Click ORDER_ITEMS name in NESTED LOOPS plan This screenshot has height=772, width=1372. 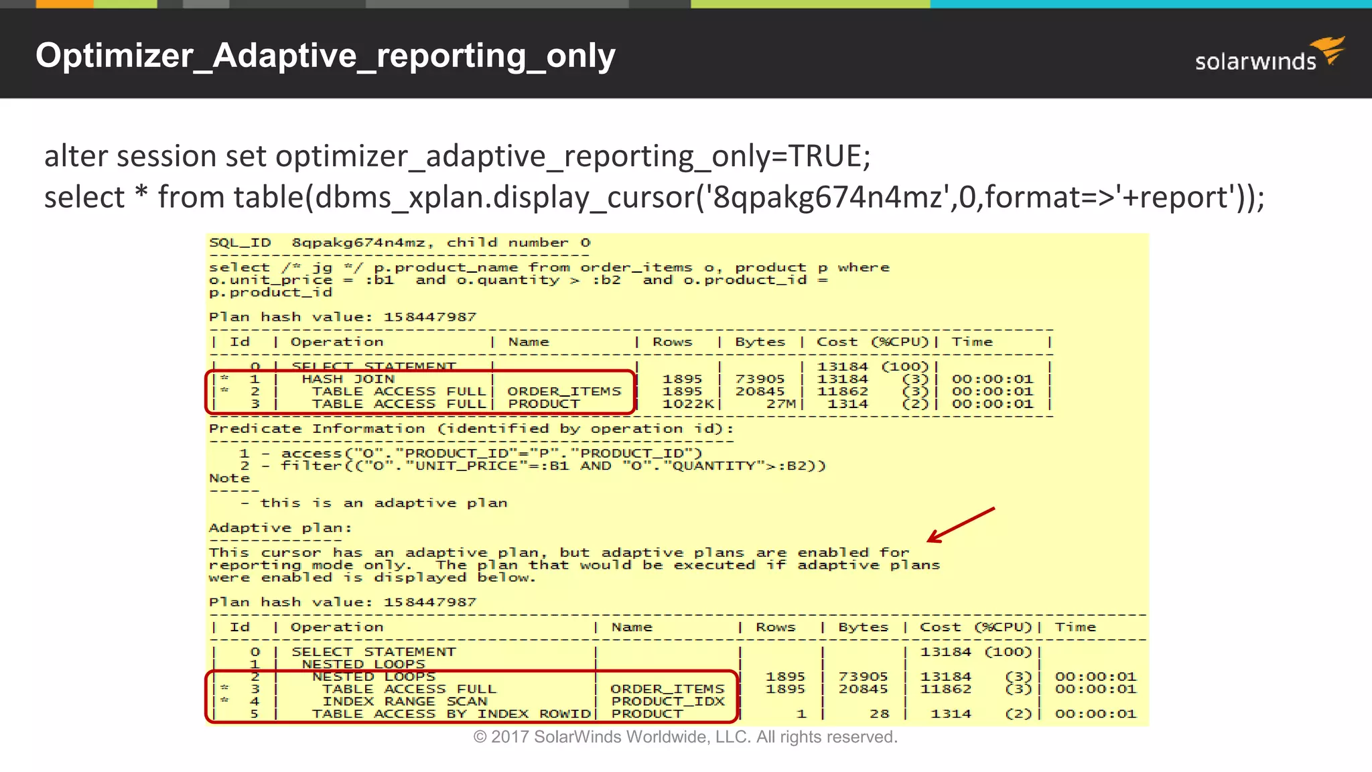[x=667, y=689]
